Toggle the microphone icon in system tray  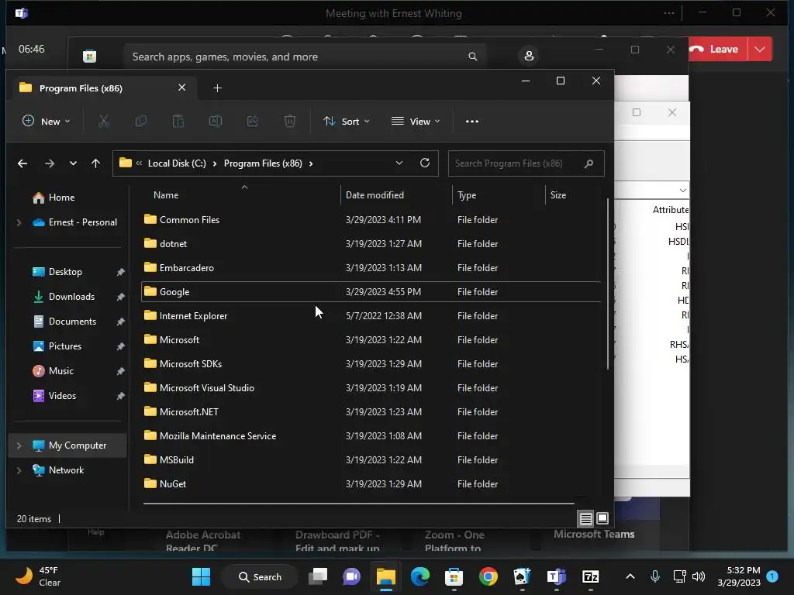click(x=654, y=576)
